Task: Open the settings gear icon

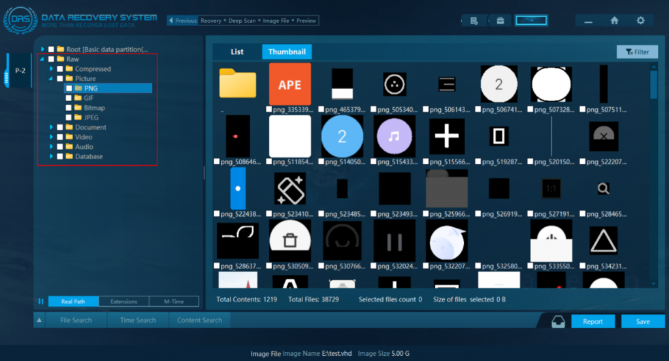Action: pyautogui.click(x=640, y=21)
